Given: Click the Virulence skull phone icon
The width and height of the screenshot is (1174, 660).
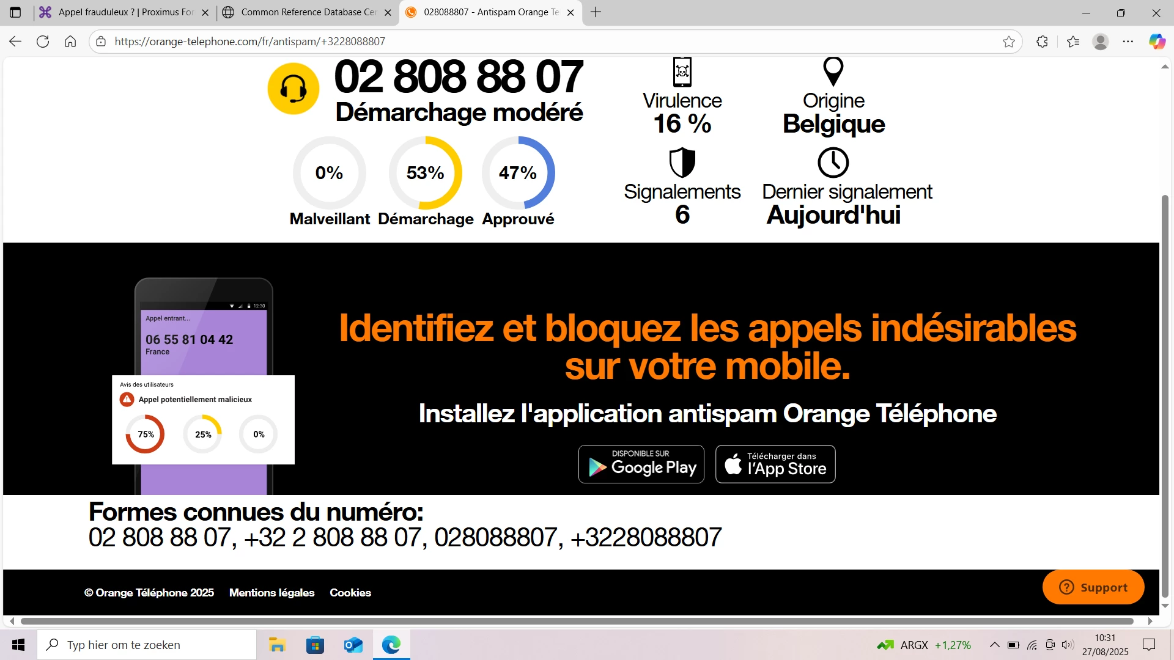Looking at the screenshot, I should 682,72.
